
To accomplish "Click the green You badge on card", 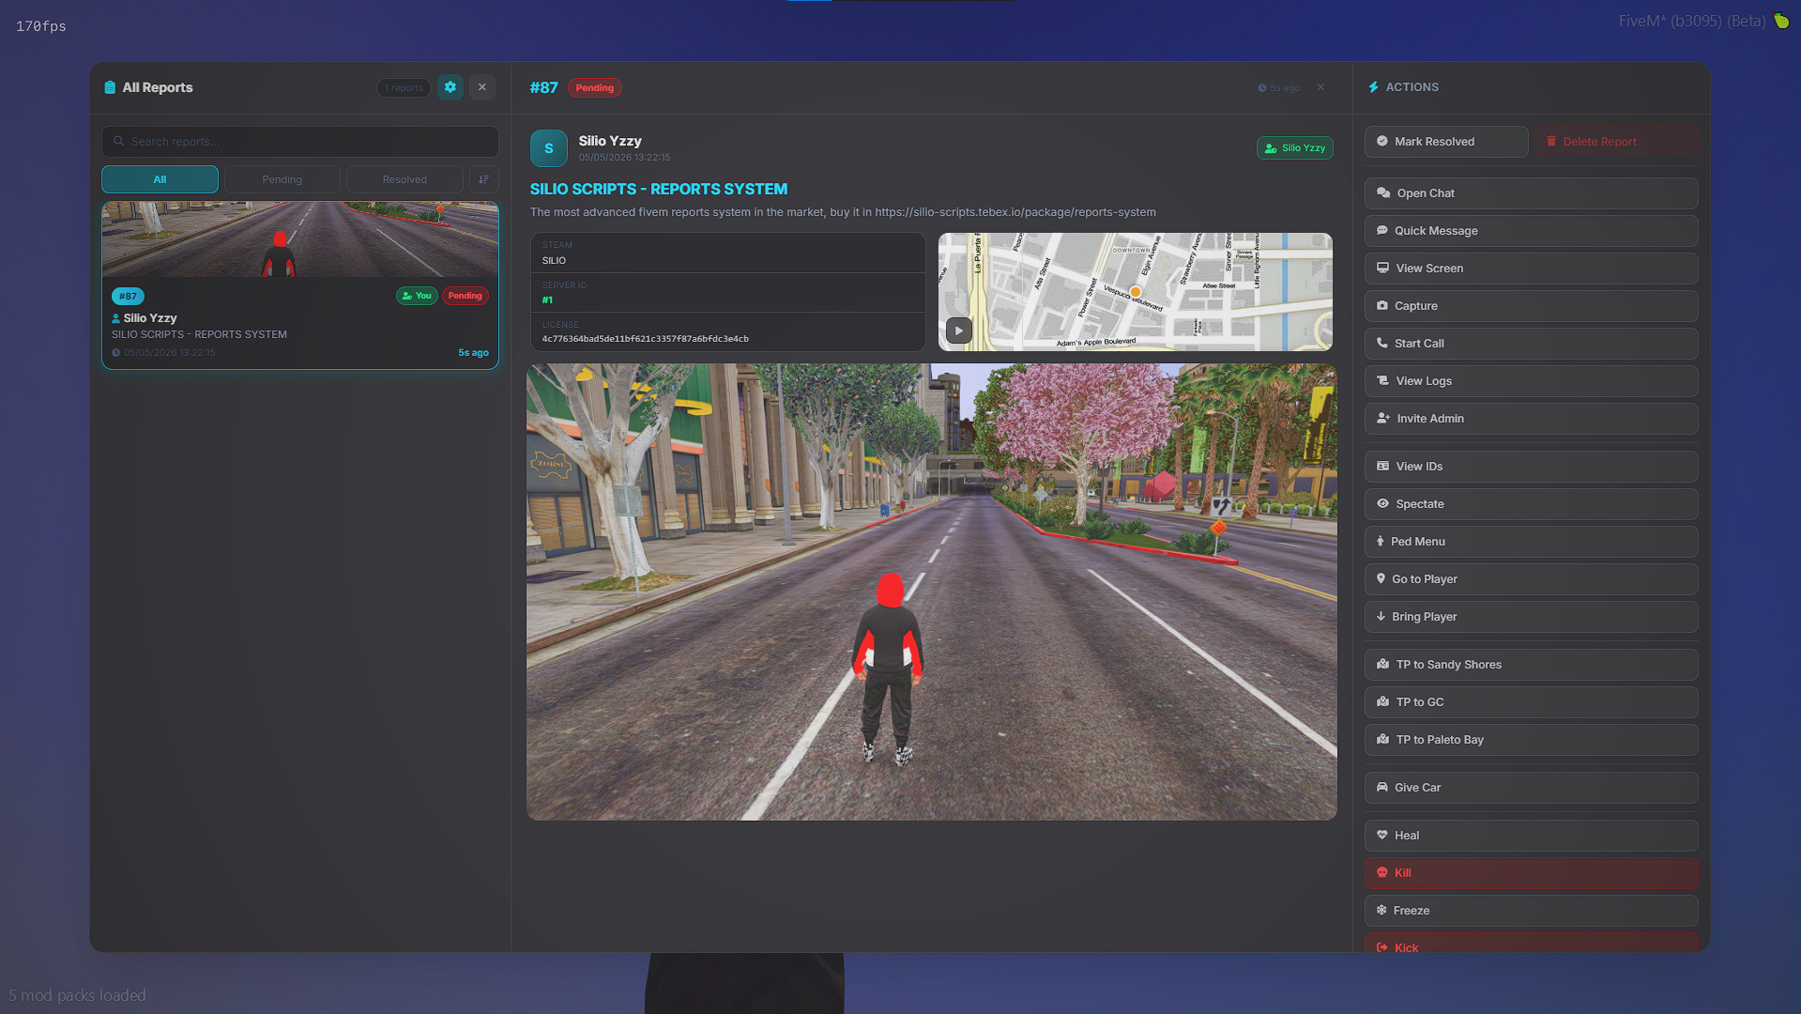I will (417, 296).
